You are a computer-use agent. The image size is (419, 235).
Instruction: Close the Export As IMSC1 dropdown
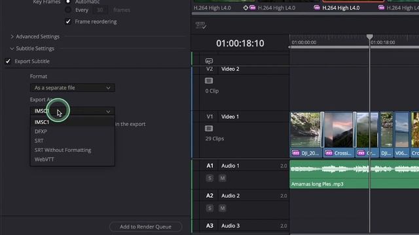(73, 111)
